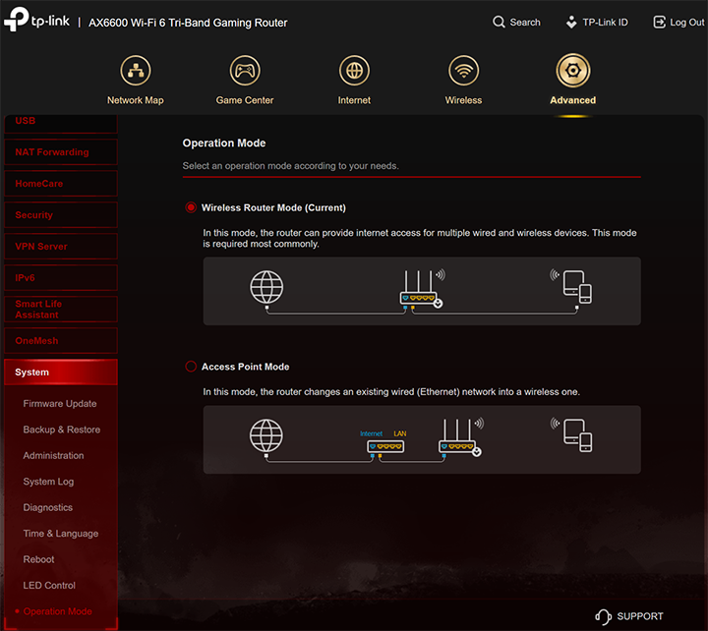Click the Support headset icon

tap(604, 616)
